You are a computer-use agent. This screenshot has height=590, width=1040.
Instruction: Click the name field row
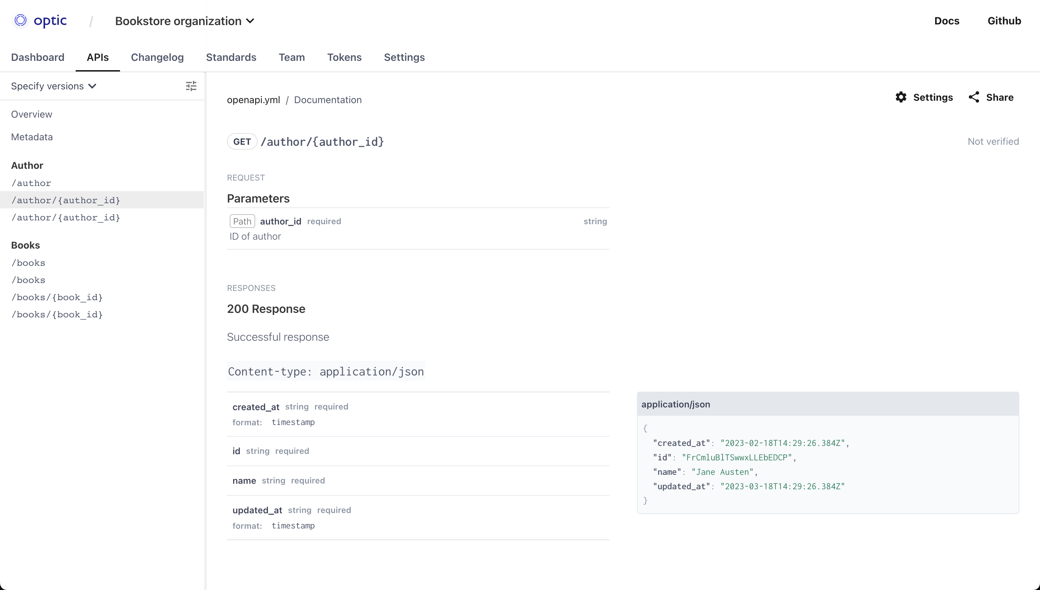coord(418,481)
